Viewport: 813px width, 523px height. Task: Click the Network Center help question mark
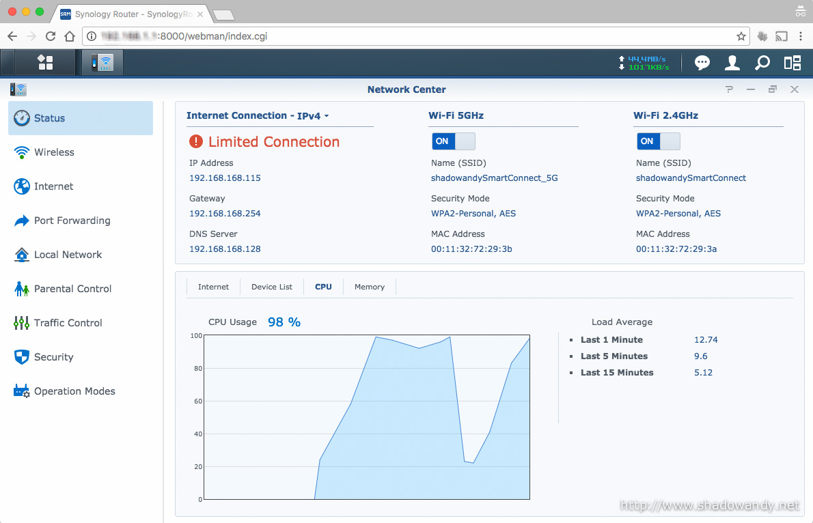729,89
